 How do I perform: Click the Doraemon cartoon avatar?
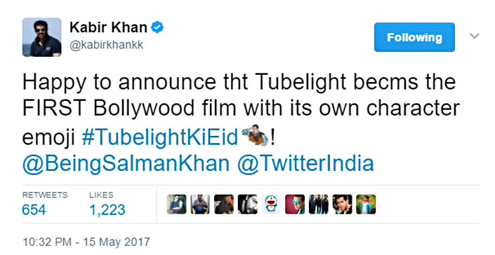(x=271, y=205)
